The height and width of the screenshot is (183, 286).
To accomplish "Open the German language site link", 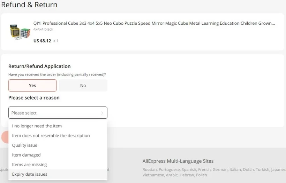I will tap(220, 169).
